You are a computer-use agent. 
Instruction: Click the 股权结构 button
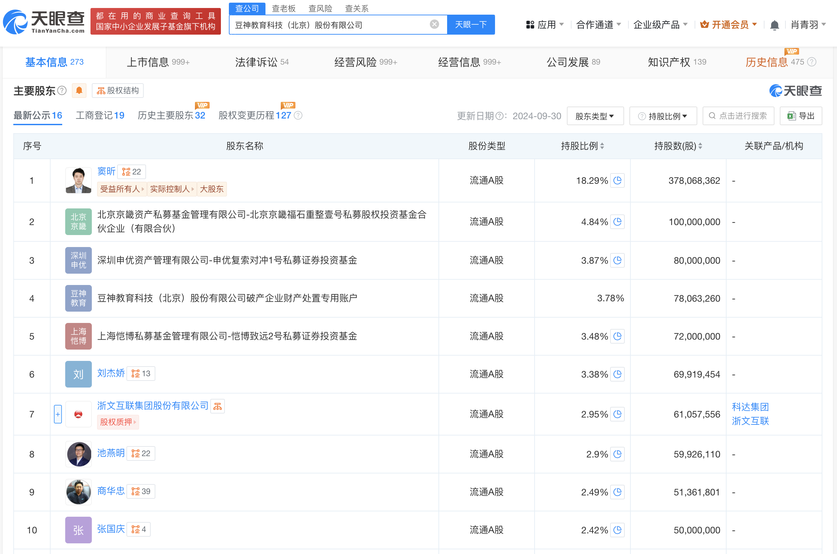point(118,91)
